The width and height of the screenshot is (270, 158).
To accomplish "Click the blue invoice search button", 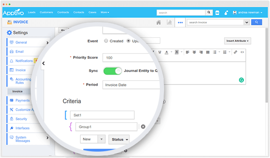I will [x=256, y=22].
